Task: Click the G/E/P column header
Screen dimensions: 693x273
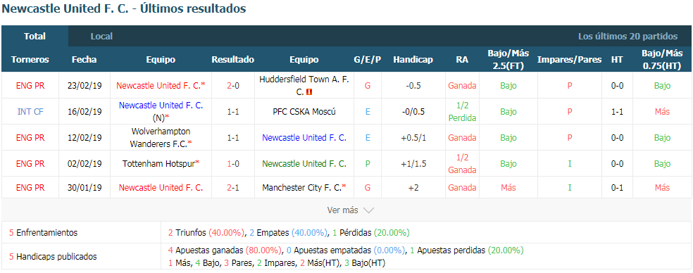Action: pyautogui.click(x=367, y=60)
